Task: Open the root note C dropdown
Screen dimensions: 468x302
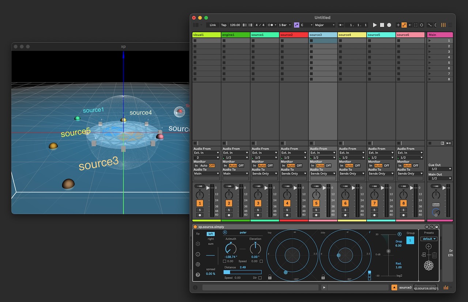Action: (307, 25)
